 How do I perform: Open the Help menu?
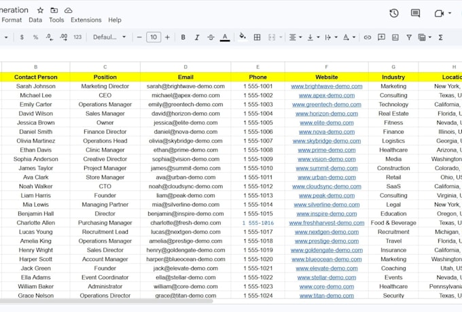(115, 20)
